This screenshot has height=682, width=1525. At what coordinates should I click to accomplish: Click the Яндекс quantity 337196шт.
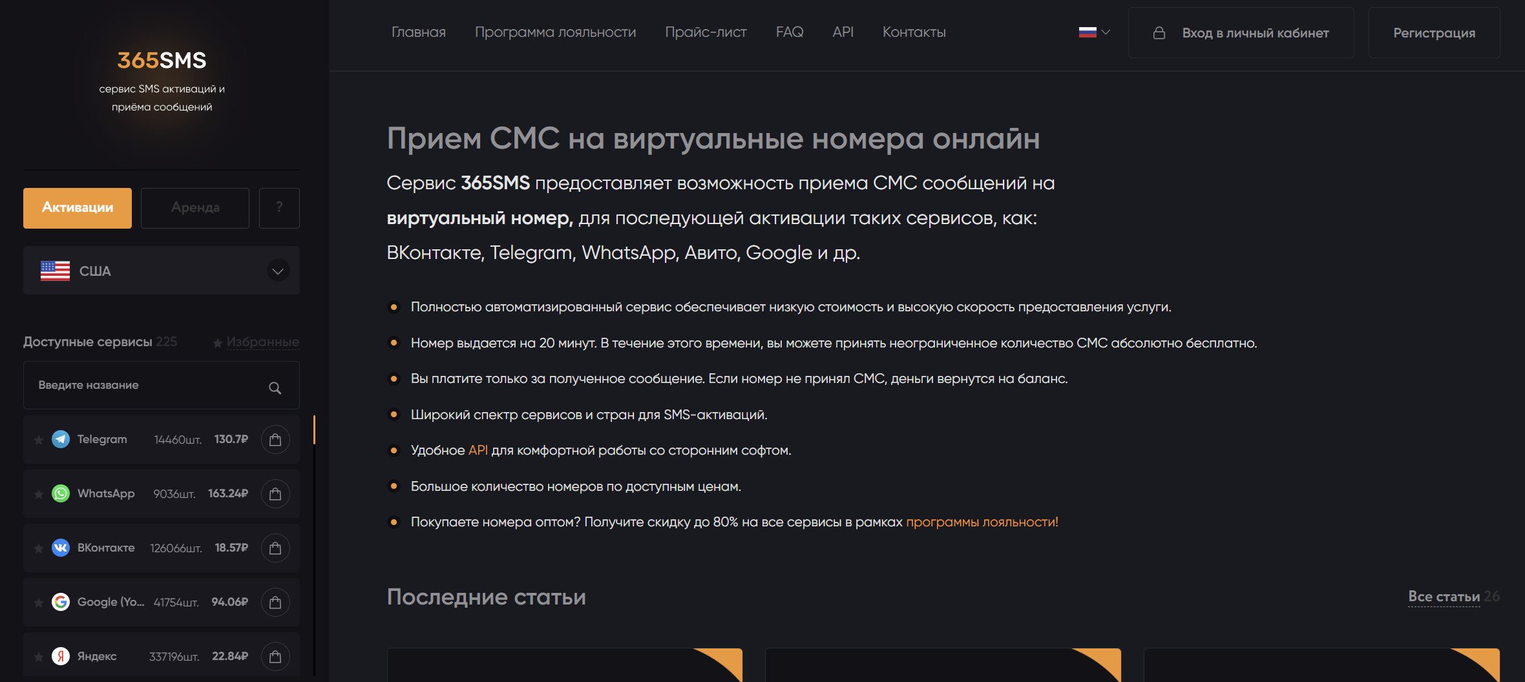[174, 657]
